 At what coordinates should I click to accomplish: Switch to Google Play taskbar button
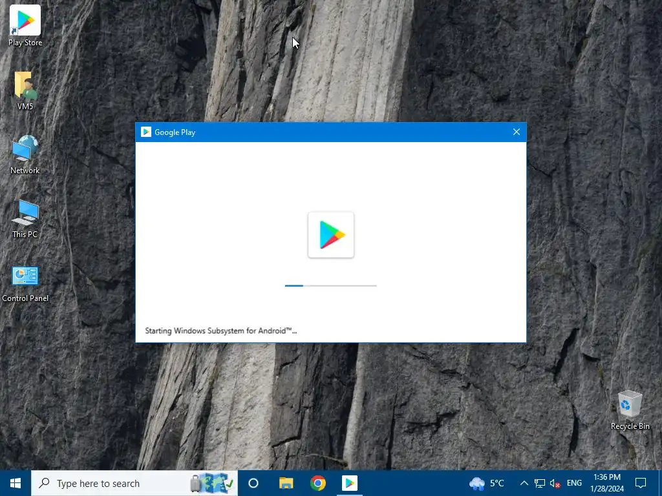pos(350,483)
